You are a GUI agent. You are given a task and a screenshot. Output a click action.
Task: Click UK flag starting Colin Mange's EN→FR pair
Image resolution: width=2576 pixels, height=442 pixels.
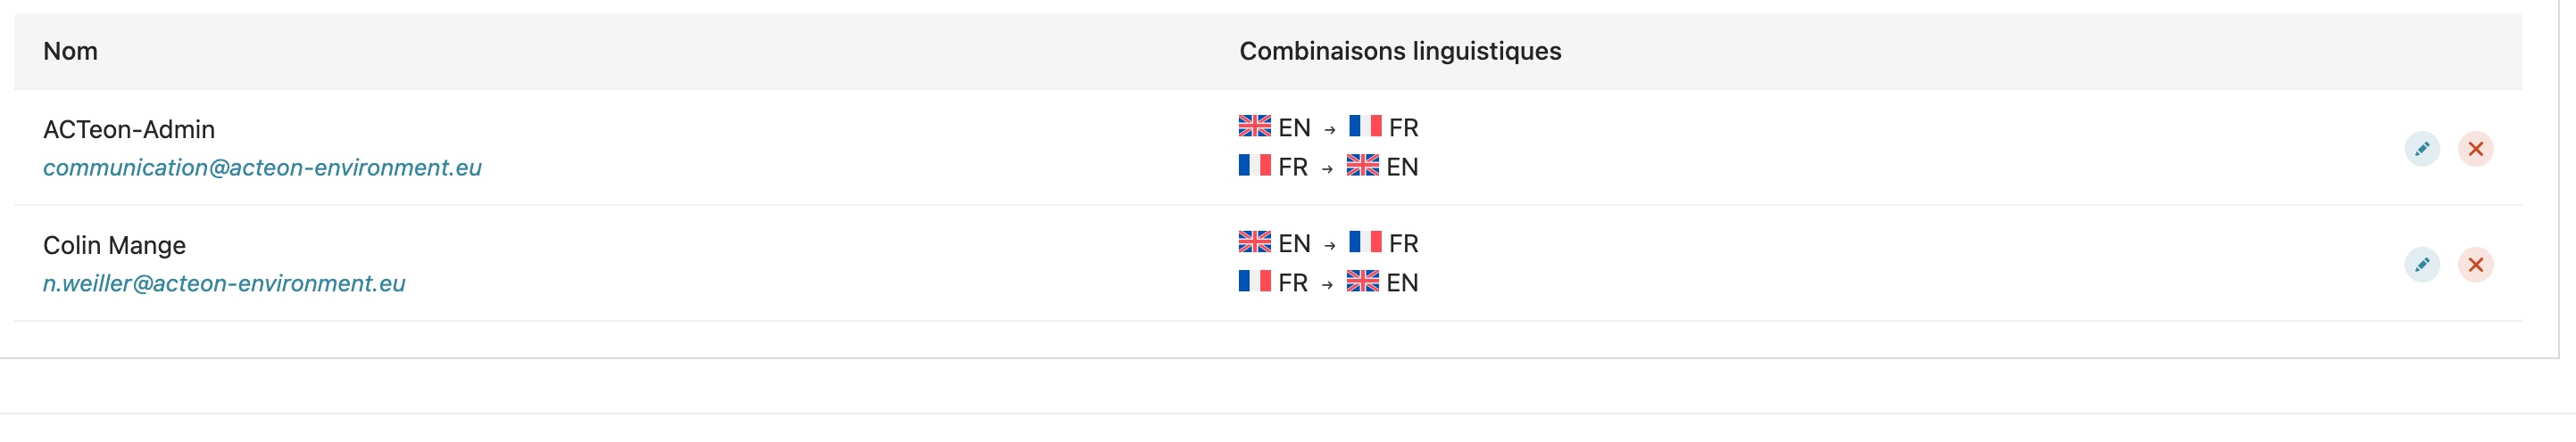click(1254, 241)
